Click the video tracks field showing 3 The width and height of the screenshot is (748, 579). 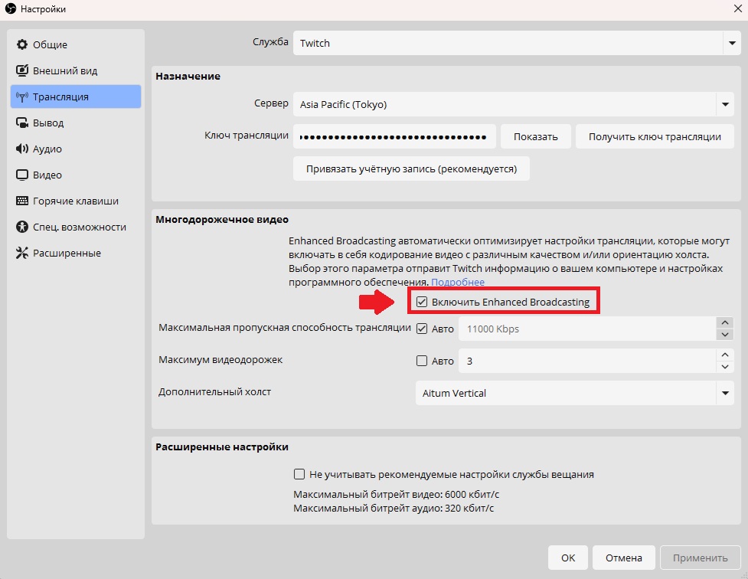coord(587,361)
